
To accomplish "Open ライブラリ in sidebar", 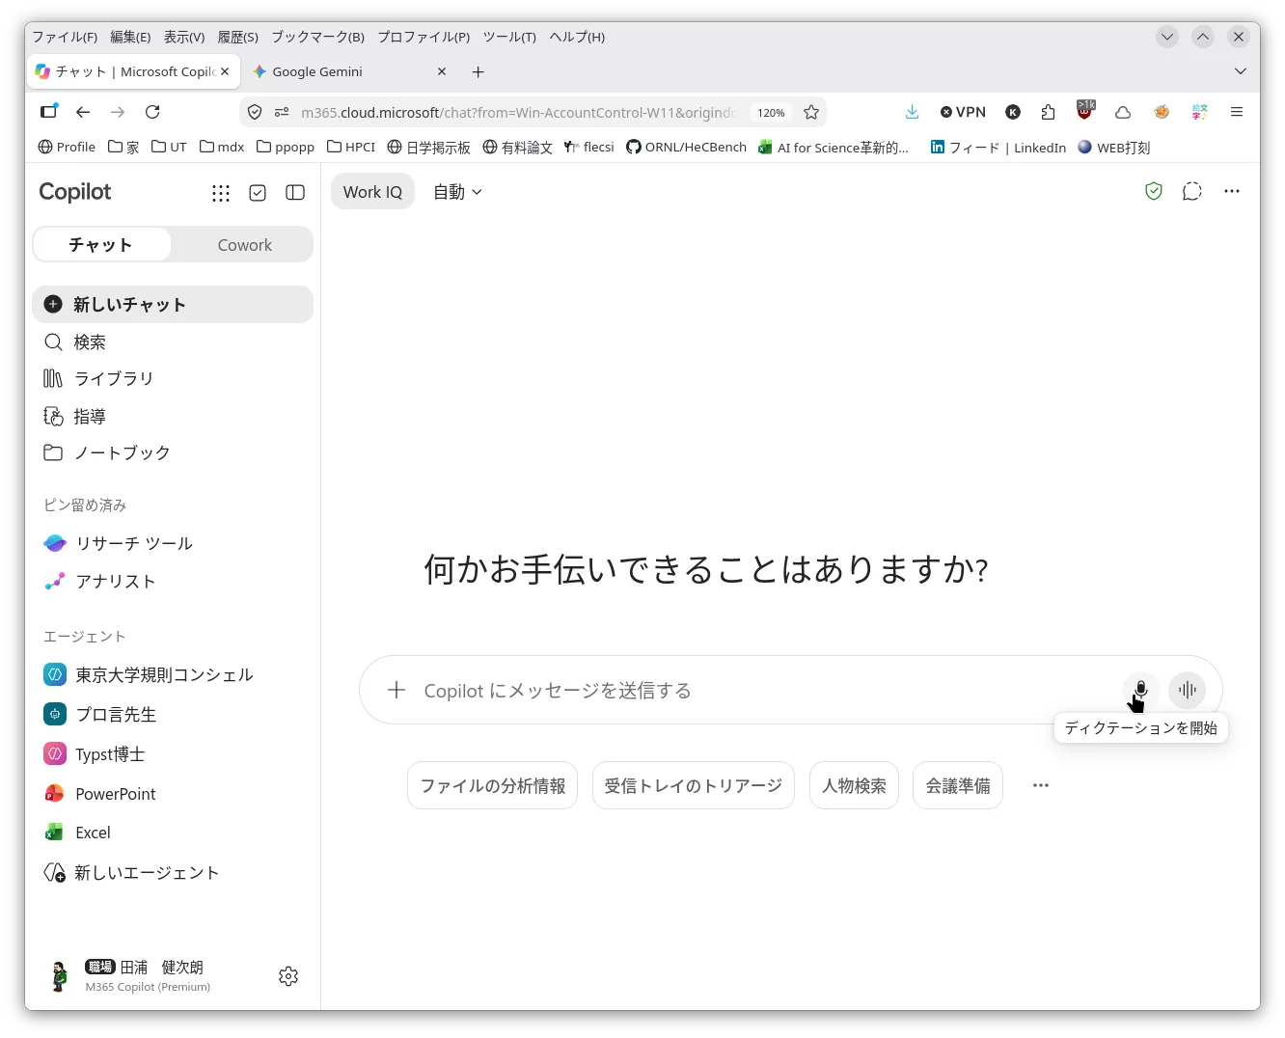I will pyautogui.click(x=173, y=378).
